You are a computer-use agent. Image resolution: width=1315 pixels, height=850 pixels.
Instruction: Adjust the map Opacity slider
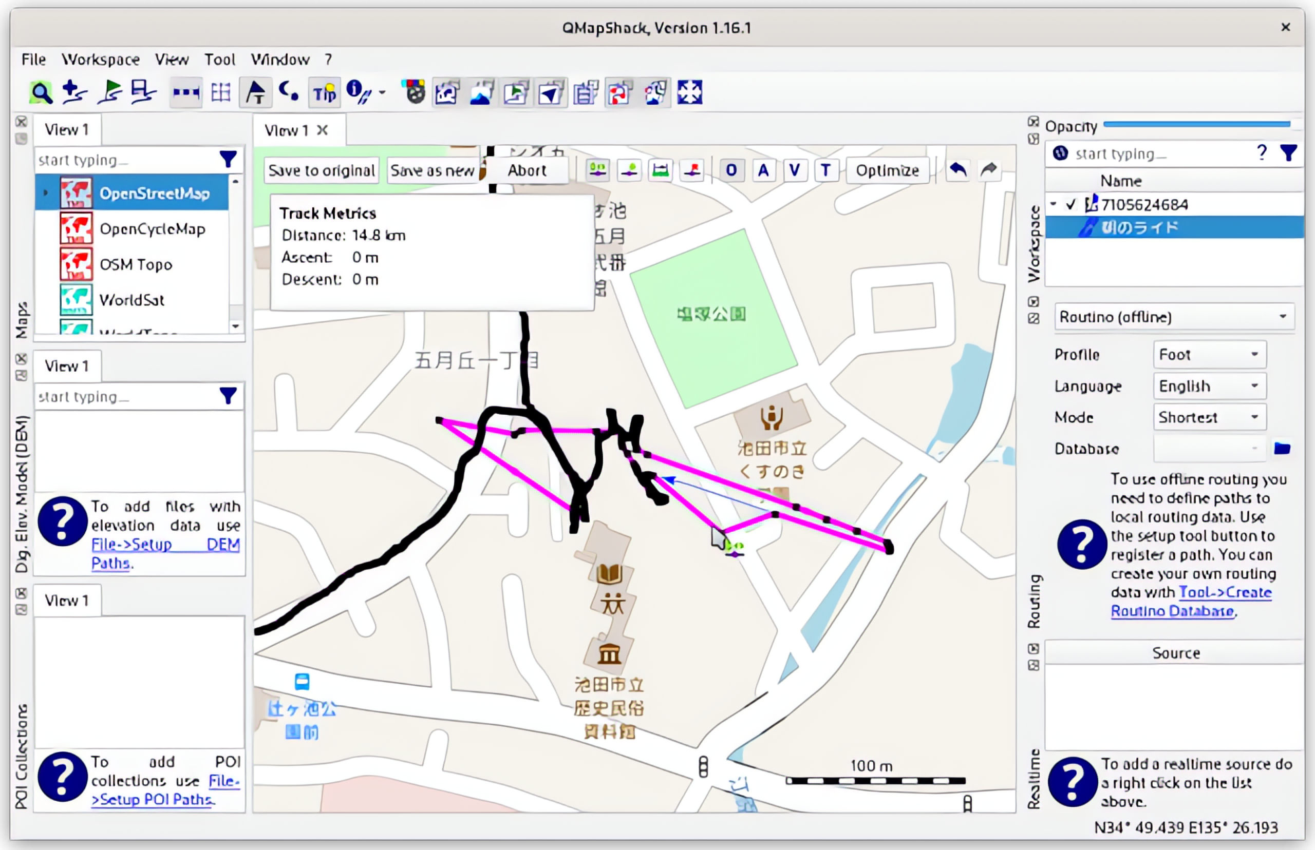[x=1197, y=125]
